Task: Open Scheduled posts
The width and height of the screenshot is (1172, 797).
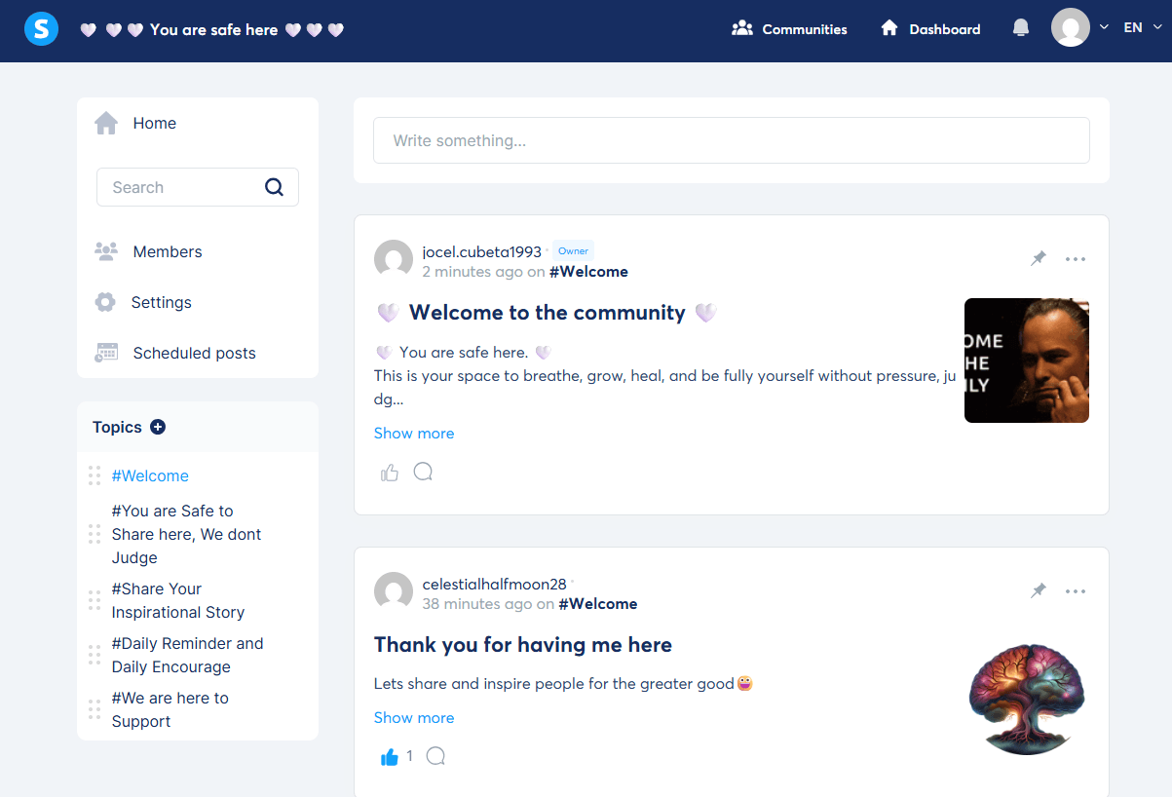Action: point(193,353)
